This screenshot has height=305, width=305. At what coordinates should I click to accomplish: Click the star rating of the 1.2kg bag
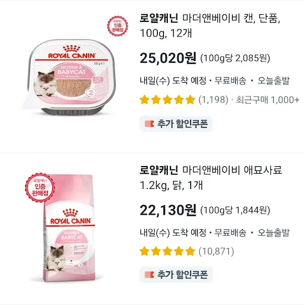168,251
